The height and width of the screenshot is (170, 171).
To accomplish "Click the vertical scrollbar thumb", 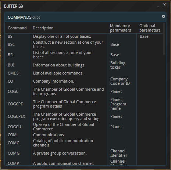I will (164, 39).
